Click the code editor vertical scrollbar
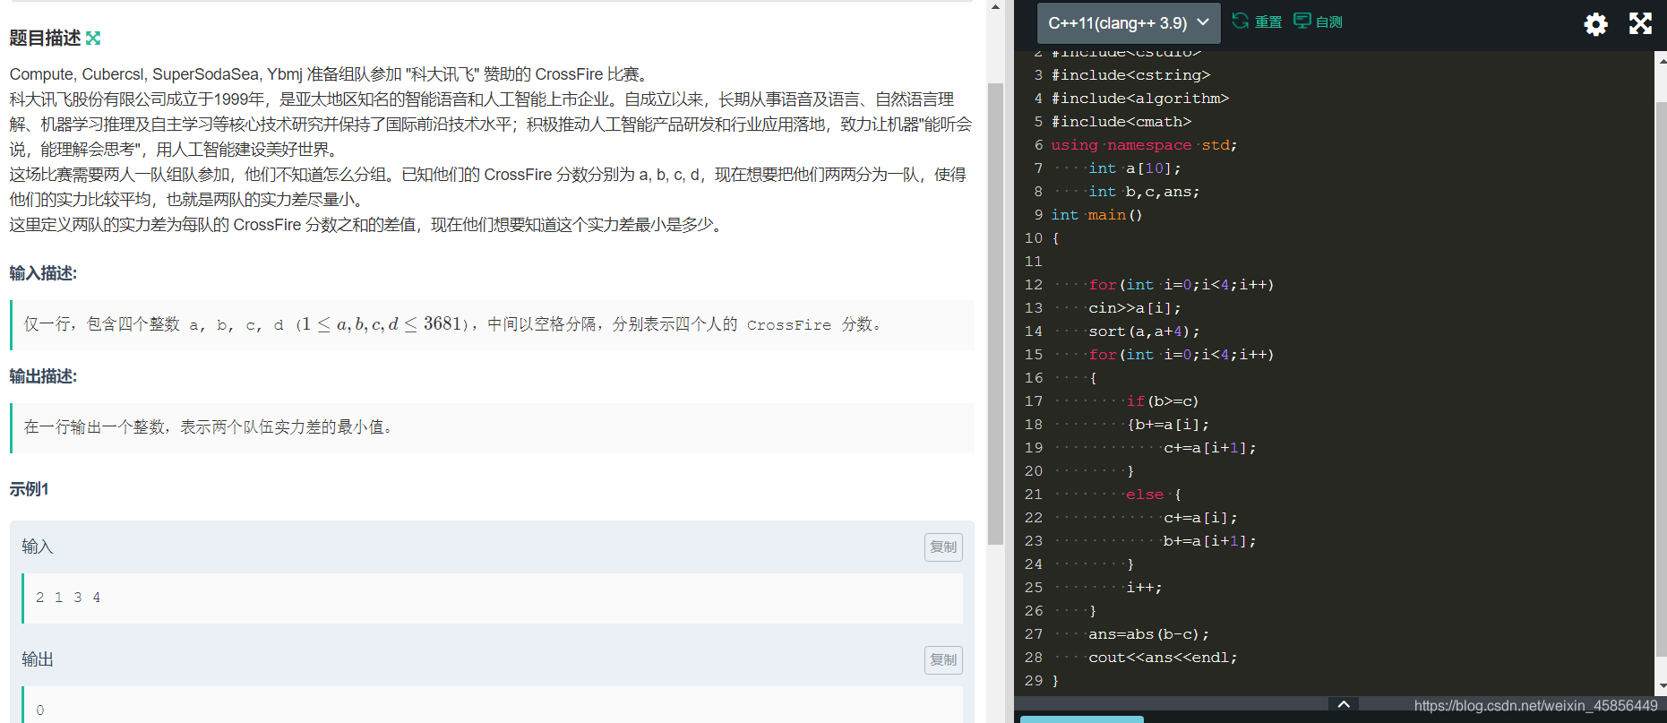This screenshot has width=1667, height=723. (1660, 379)
